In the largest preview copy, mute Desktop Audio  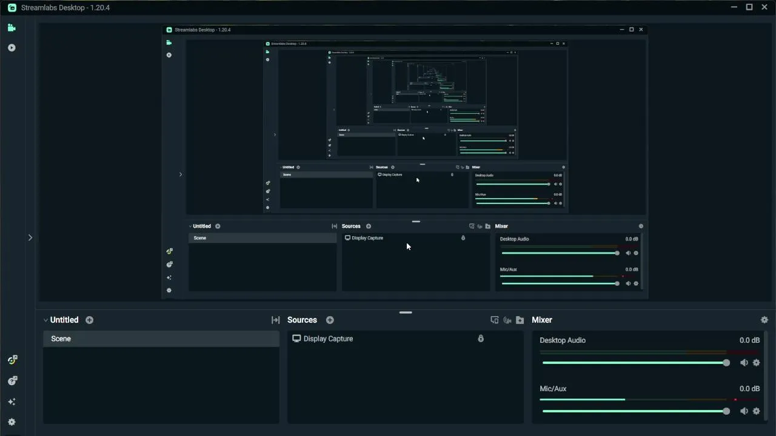coord(628,253)
